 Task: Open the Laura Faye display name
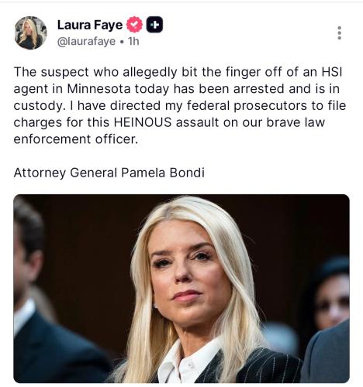(x=90, y=25)
